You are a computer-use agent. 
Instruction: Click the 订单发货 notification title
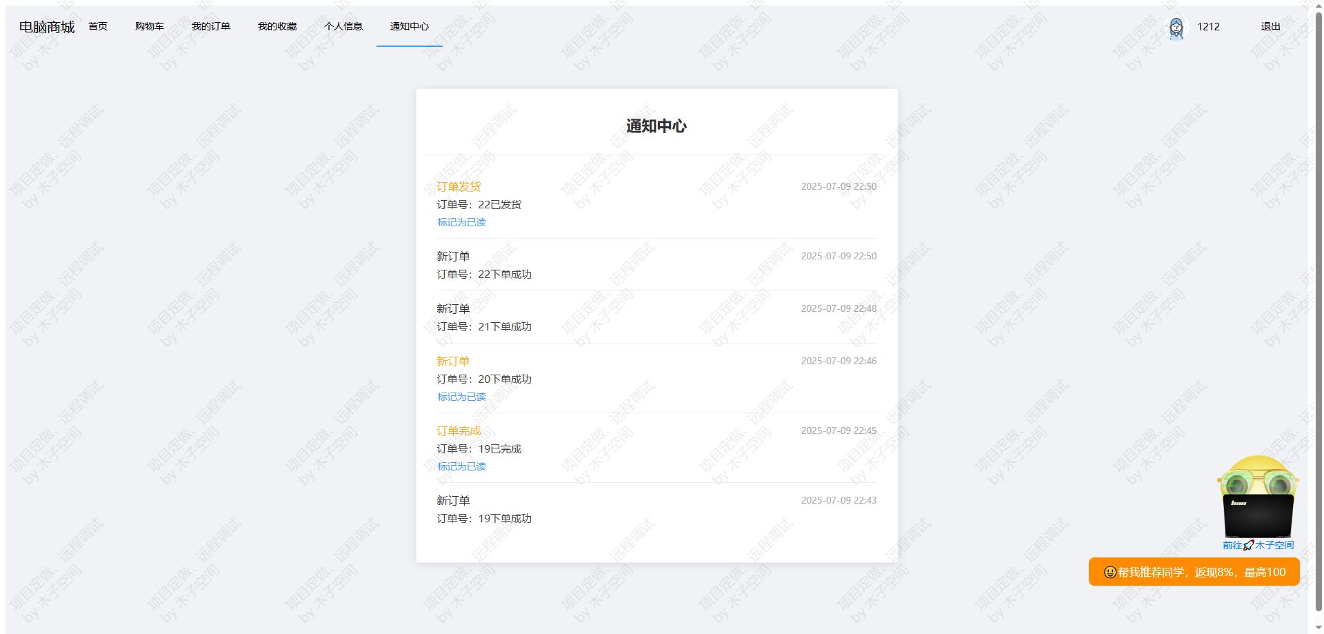click(459, 187)
